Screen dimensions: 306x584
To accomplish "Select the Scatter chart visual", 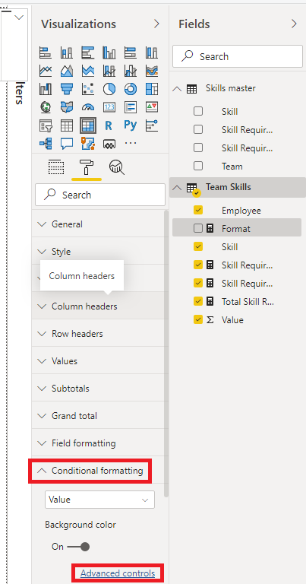I will tap(88, 89).
